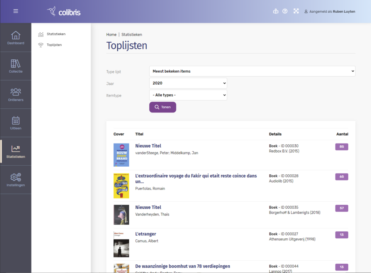The height and width of the screenshot is (273, 371).
Task: Open L'etranger title link
Action: pyautogui.click(x=146, y=234)
